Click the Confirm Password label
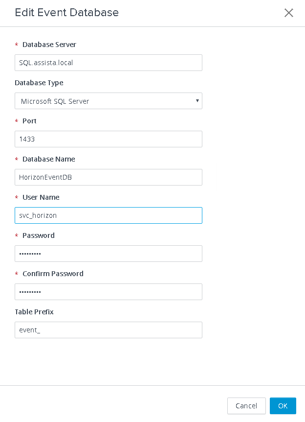 click(53, 274)
